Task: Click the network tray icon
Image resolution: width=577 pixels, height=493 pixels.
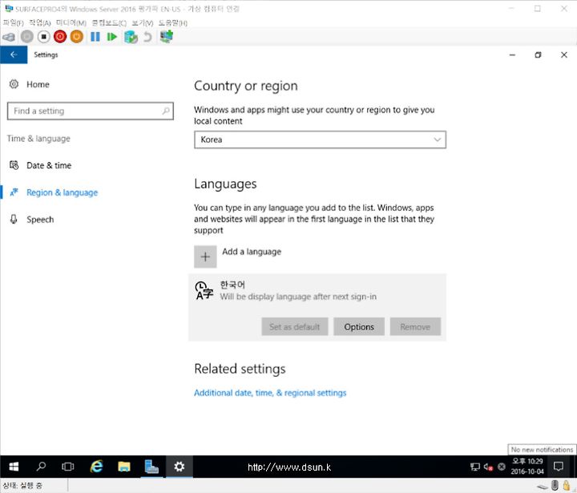Action: pyautogui.click(x=474, y=467)
